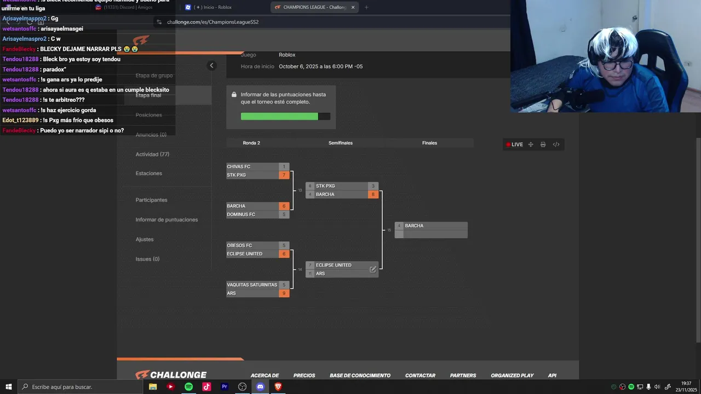Image resolution: width=701 pixels, height=394 pixels.
Task: Click DOMINUS FC in Ronda 2
Action: (252, 215)
